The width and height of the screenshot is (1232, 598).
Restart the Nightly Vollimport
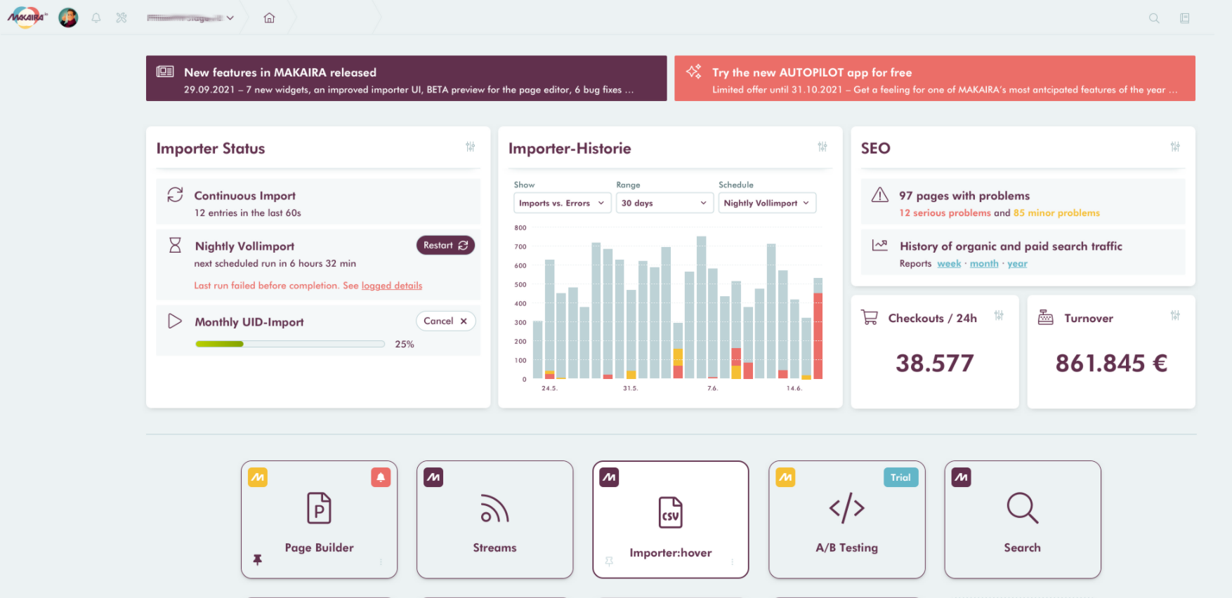(x=446, y=245)
